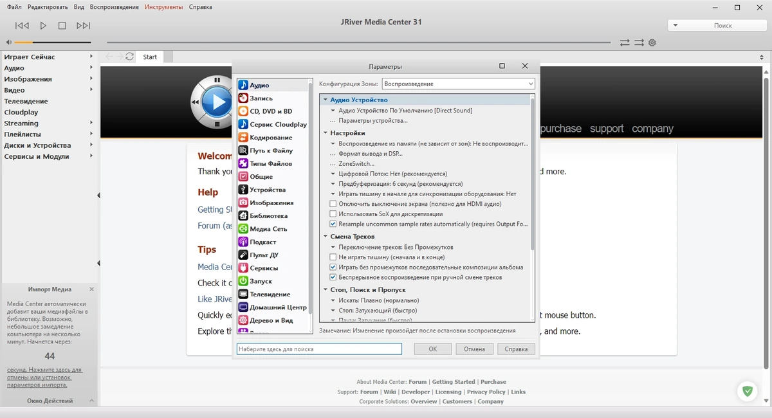Open the Инструменты menu

[x=163, y=7]
